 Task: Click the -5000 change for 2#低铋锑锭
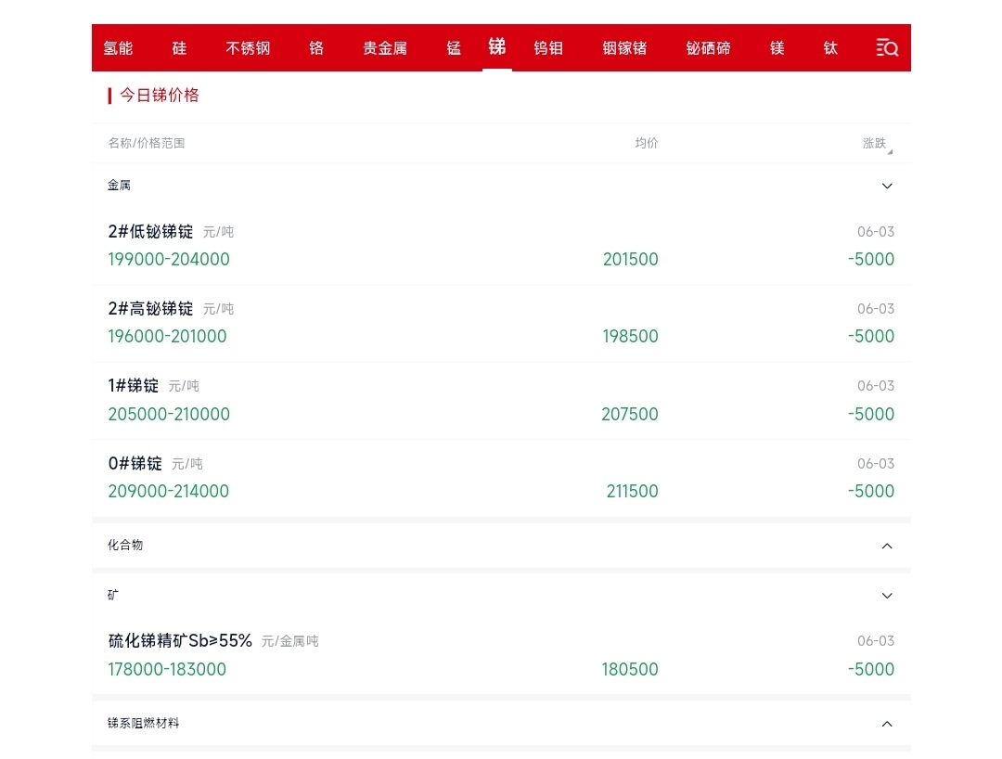pos(871,260)
